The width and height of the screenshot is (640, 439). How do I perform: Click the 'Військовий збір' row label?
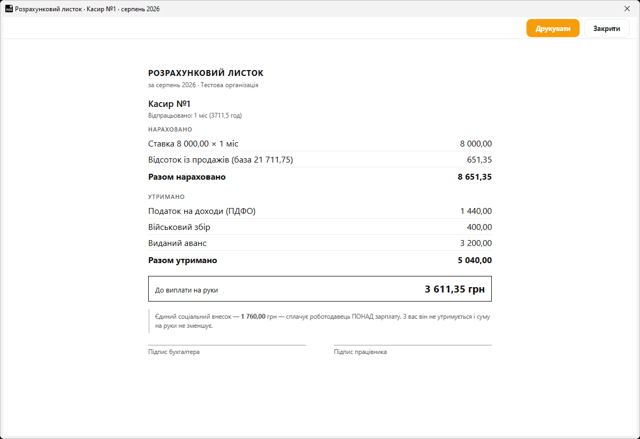point(179,227)
